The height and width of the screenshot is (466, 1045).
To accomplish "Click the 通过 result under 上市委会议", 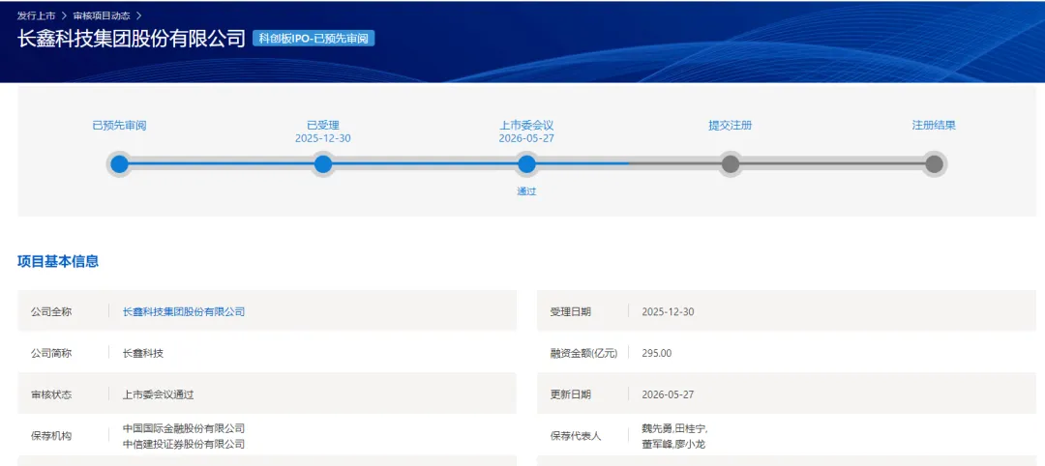I will point(526,191).
